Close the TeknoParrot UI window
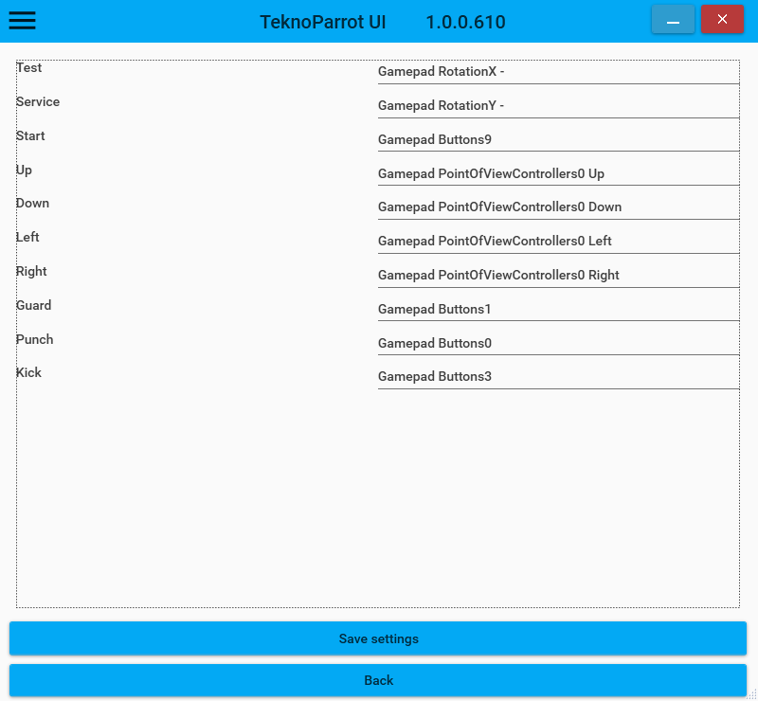This screenshot has width=758, height=701. click(x=722, y=19)
